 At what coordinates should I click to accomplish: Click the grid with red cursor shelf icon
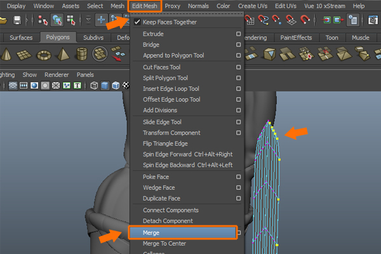306,54
